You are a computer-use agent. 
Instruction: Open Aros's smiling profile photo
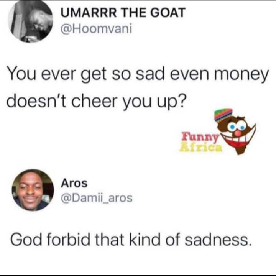coord(33,190)
